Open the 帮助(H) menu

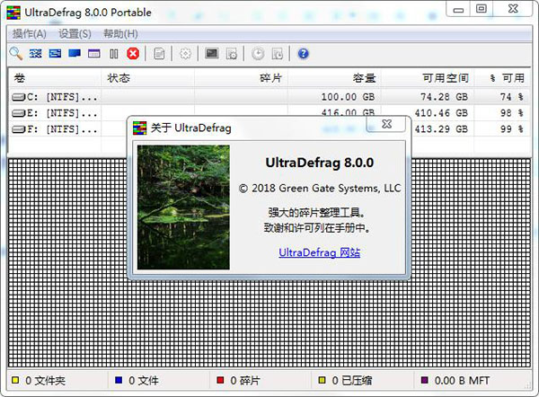[120, 34]
